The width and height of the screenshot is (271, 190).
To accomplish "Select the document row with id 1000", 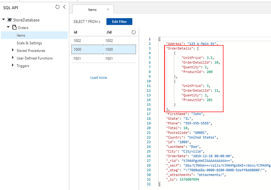I will click(104, 49).
